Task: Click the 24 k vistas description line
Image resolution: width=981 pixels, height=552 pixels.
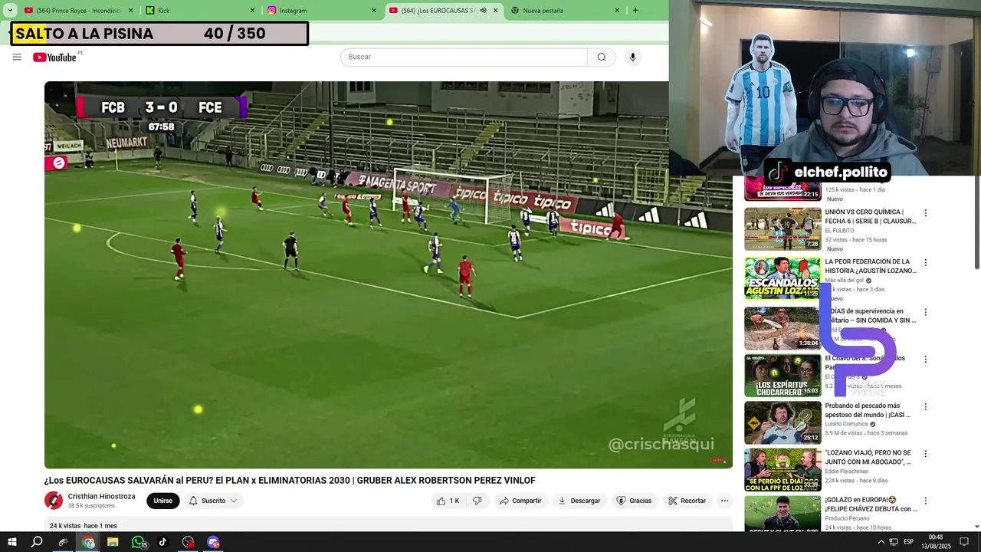Action: [84, 526]
